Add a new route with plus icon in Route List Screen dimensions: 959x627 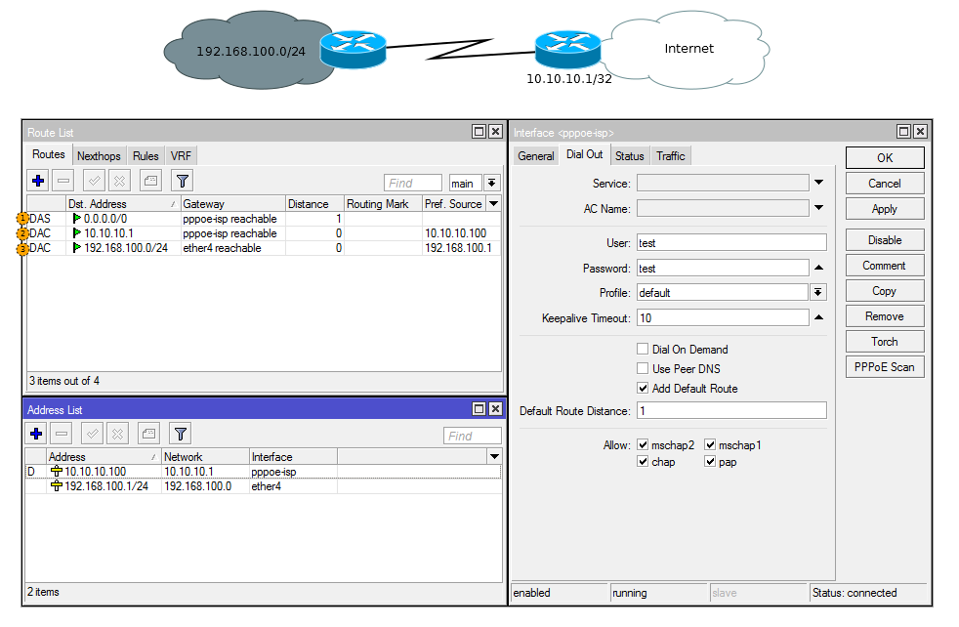38,181
